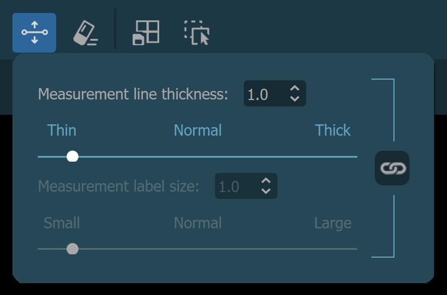The image size is (447, 295).
Task: Activate the marquee selection cursor tool
Action: (197, 33)
